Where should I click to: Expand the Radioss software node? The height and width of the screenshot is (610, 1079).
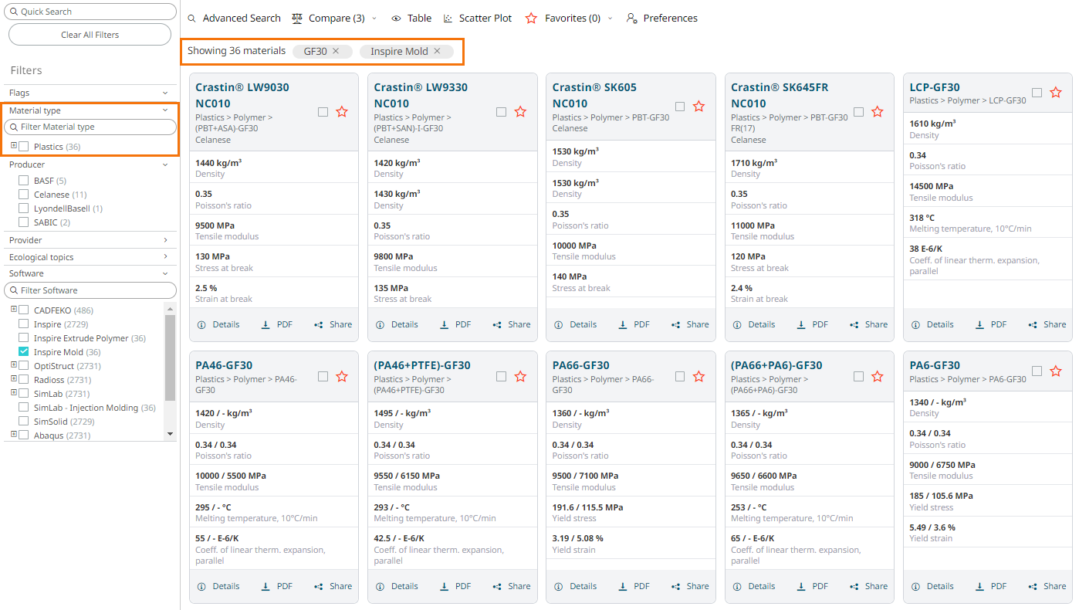(14, 379)
